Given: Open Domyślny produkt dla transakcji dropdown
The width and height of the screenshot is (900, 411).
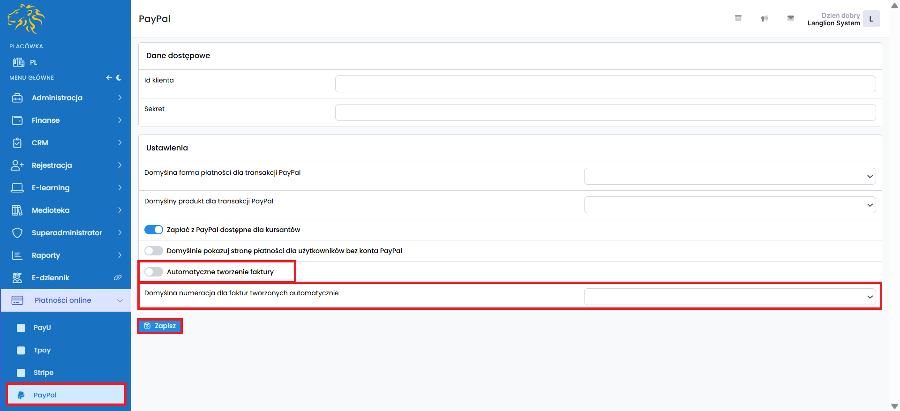Looking at the screenshot, I should (x=729, y=205).
